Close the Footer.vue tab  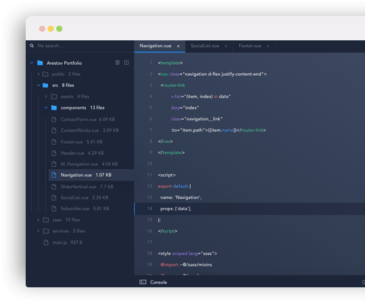(x=268, y=46)
